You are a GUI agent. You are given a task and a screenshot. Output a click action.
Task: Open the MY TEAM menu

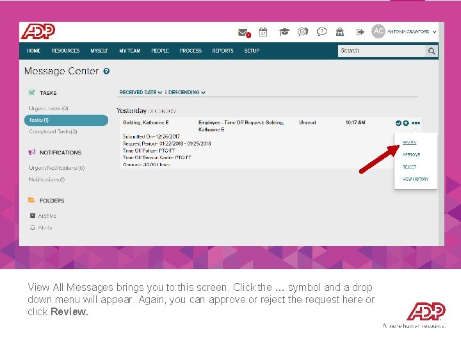tap(129, 51)
